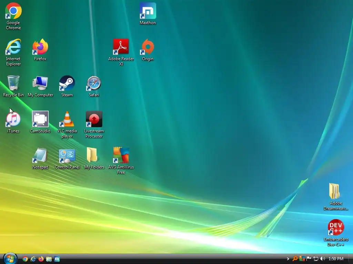
Task: Select the iTunes desktop shortcut
Action: [13, 122]
